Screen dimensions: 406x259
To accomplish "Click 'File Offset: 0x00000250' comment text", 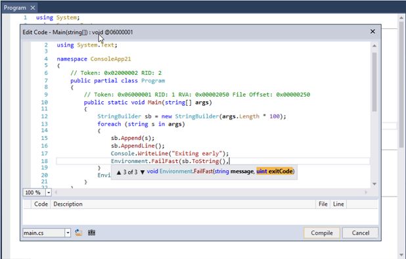I will tap(271, 95).
